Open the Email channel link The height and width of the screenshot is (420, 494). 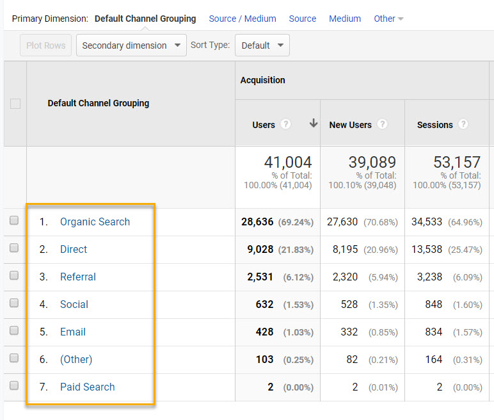(x=73, y=332)
